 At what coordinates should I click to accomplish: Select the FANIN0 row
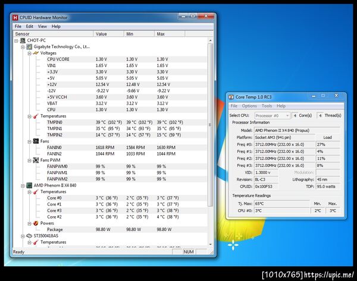127,147
